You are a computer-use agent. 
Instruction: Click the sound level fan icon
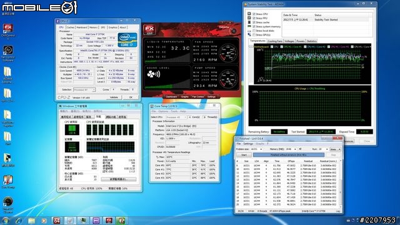[153, 74]
